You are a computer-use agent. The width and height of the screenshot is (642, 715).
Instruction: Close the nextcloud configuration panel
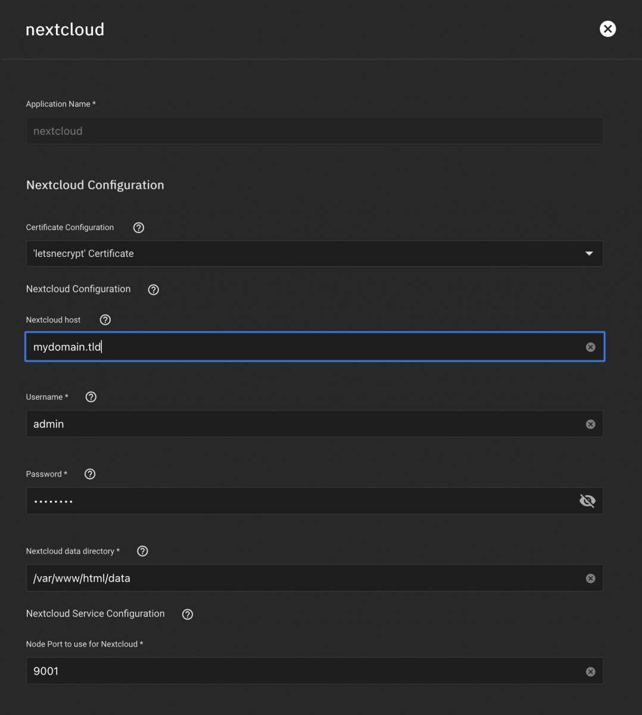[x=607, y=29]
